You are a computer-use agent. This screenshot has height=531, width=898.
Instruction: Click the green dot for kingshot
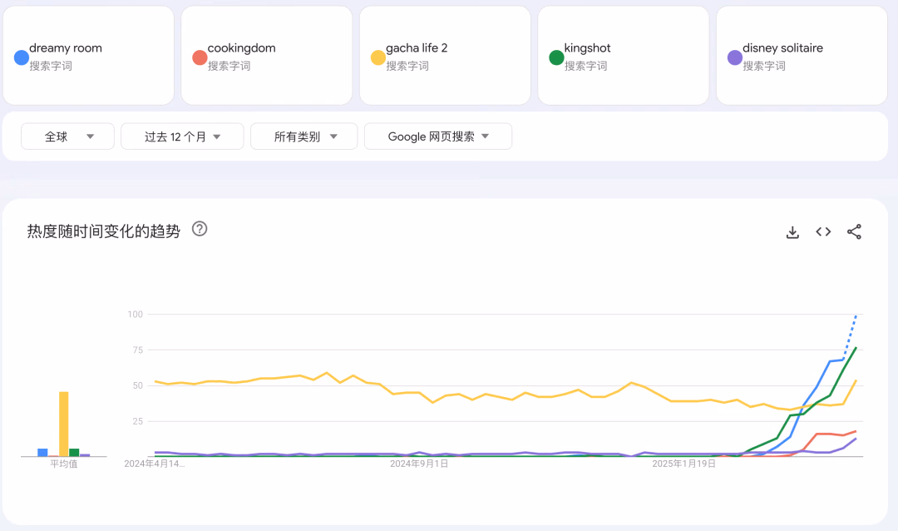pyautogui.click(x=556, y=57)
